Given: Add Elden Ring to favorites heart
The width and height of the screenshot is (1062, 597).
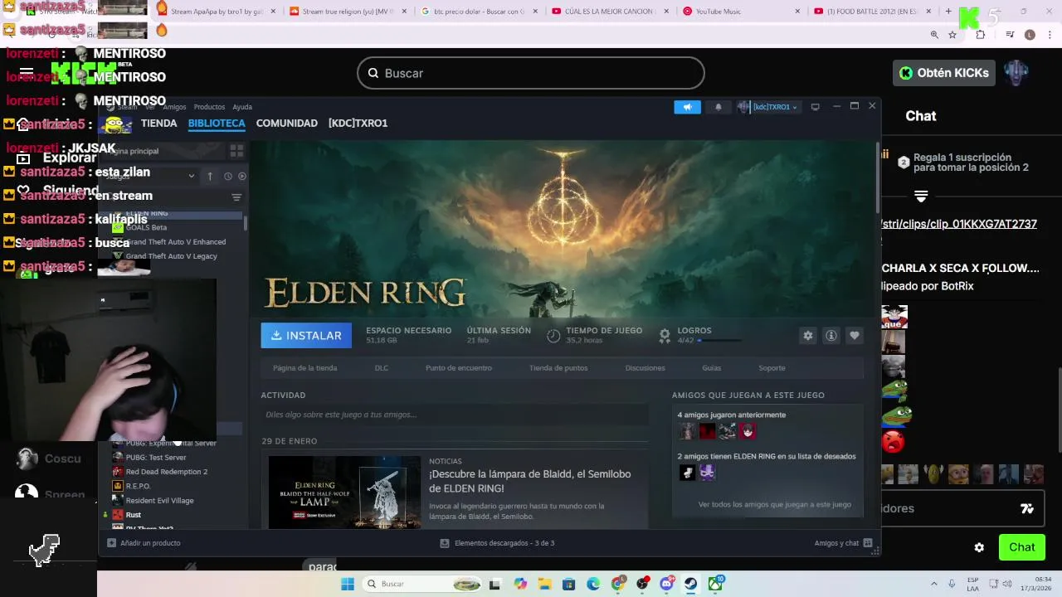Looking at the screenshot, I should (x=855, y=336).
